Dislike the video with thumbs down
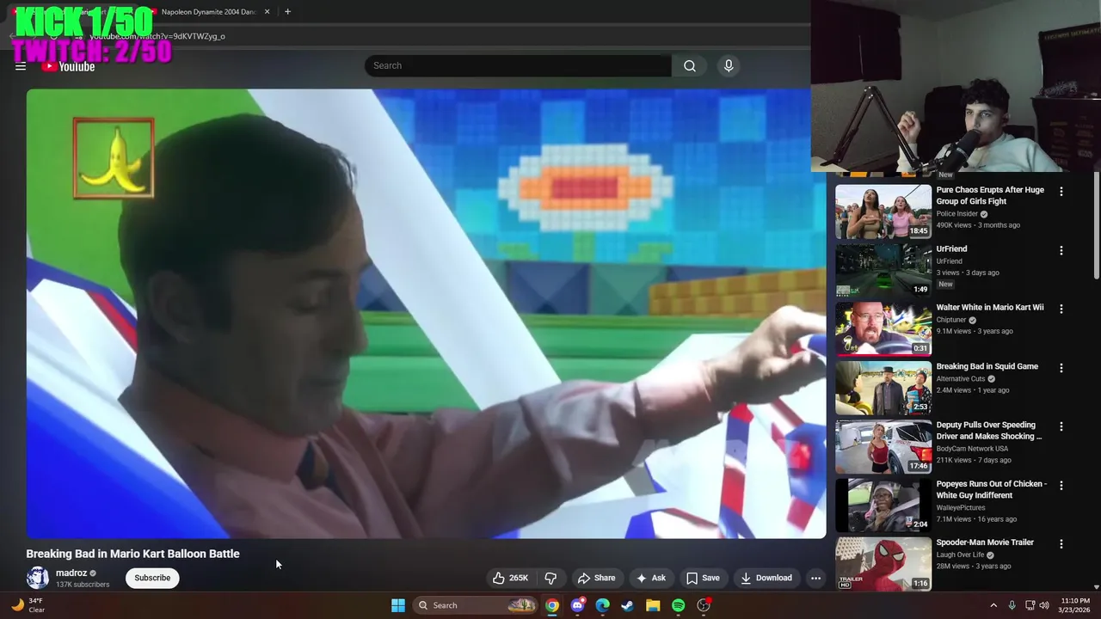 point(550,578)
